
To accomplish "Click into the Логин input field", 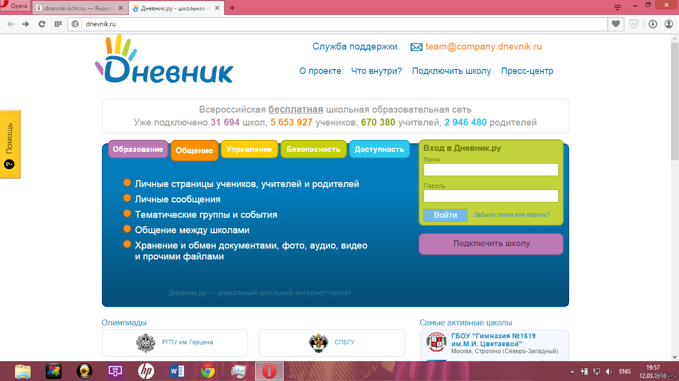I will click(491, 170).
